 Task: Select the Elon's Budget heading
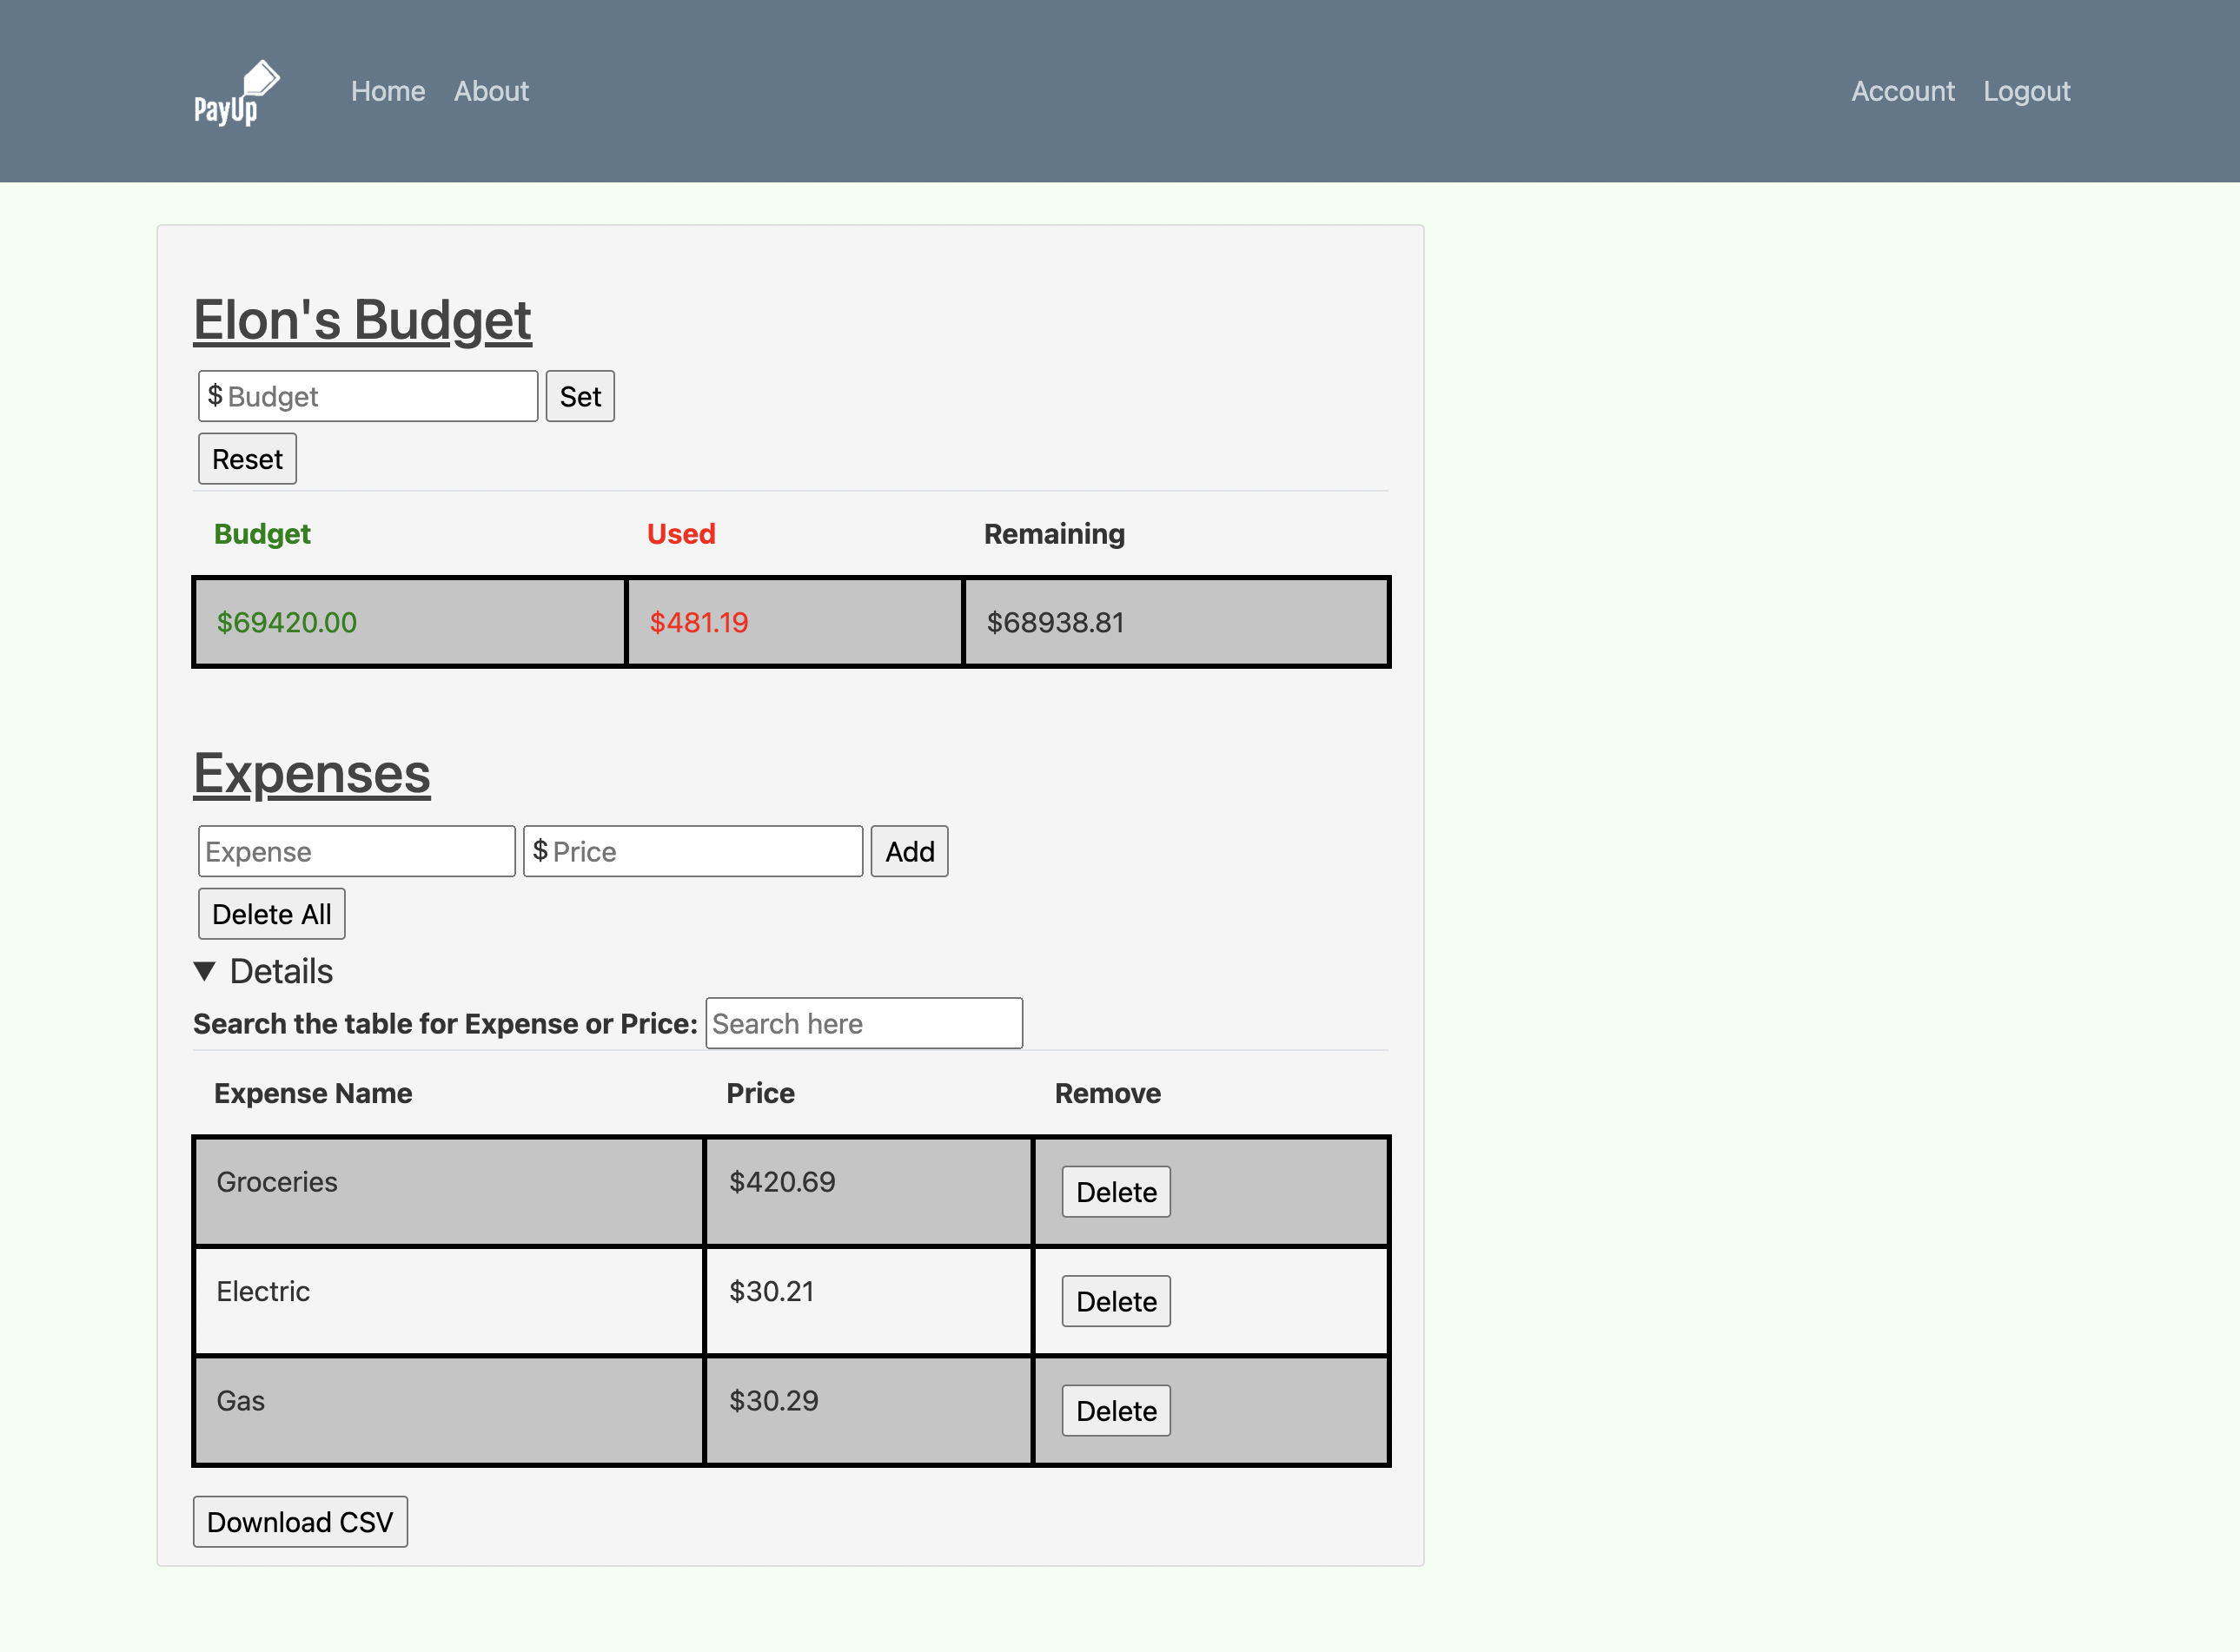point(362,319)
